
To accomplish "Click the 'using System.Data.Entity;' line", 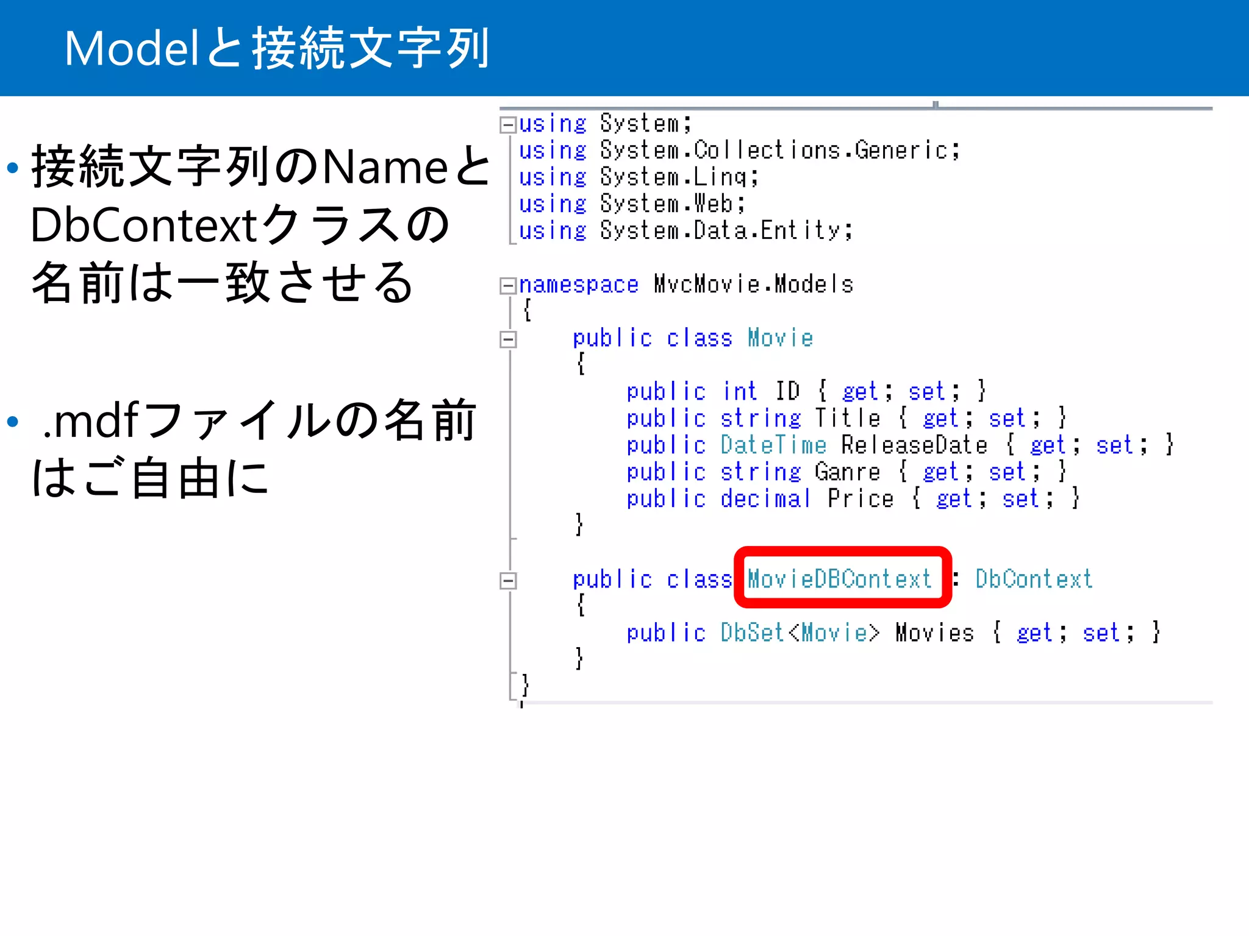I will pos(685,231).
